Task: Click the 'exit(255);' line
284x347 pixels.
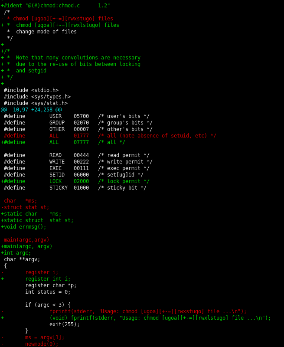Action: 65,324
